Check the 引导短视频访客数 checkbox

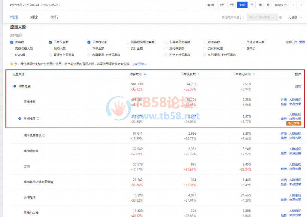tap(127, 42)
